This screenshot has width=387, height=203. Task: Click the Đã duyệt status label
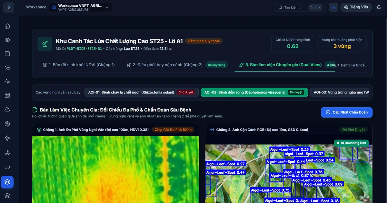coord(296,92)
